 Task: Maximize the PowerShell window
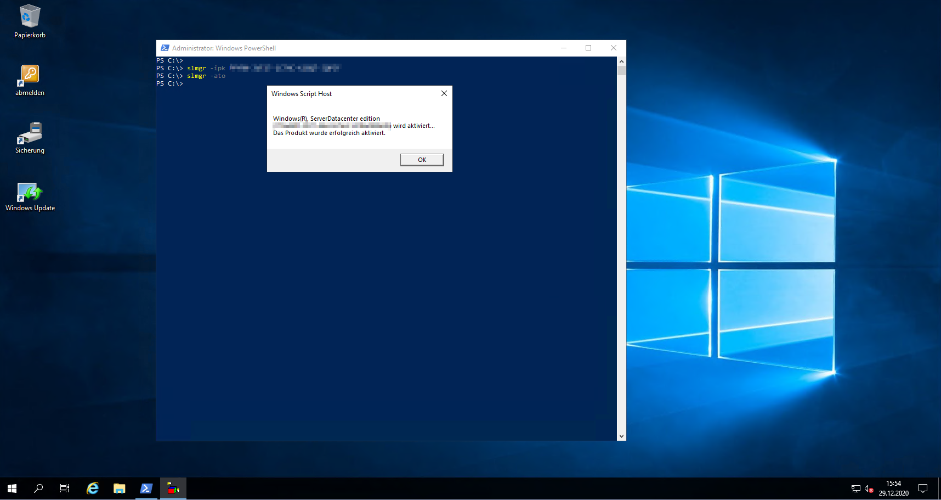588,48
